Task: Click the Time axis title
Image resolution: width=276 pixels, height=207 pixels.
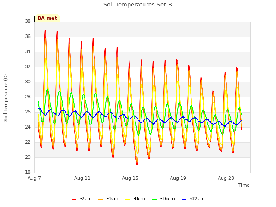Action: coord(244,185)
